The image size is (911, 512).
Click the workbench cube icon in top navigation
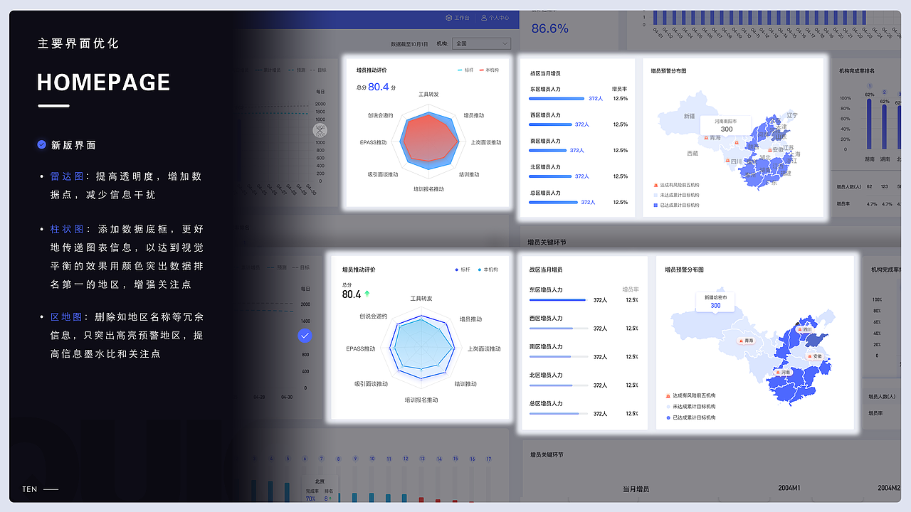pos(449,18)
